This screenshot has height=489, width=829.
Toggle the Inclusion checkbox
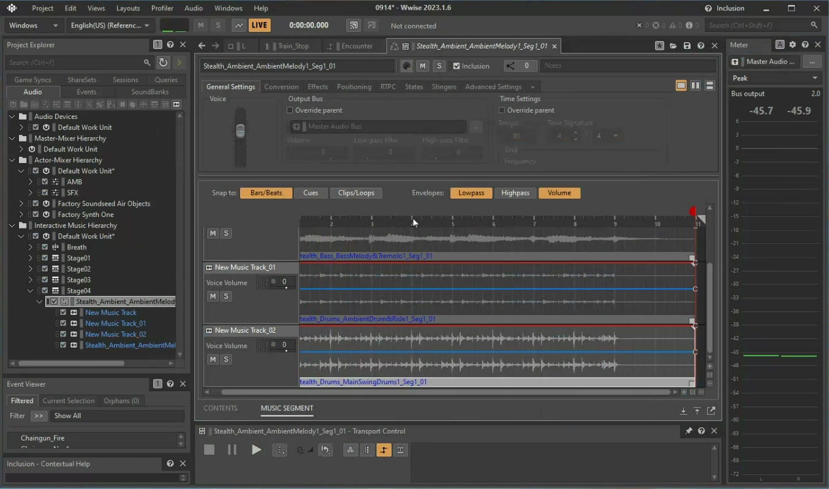point(456,66)
